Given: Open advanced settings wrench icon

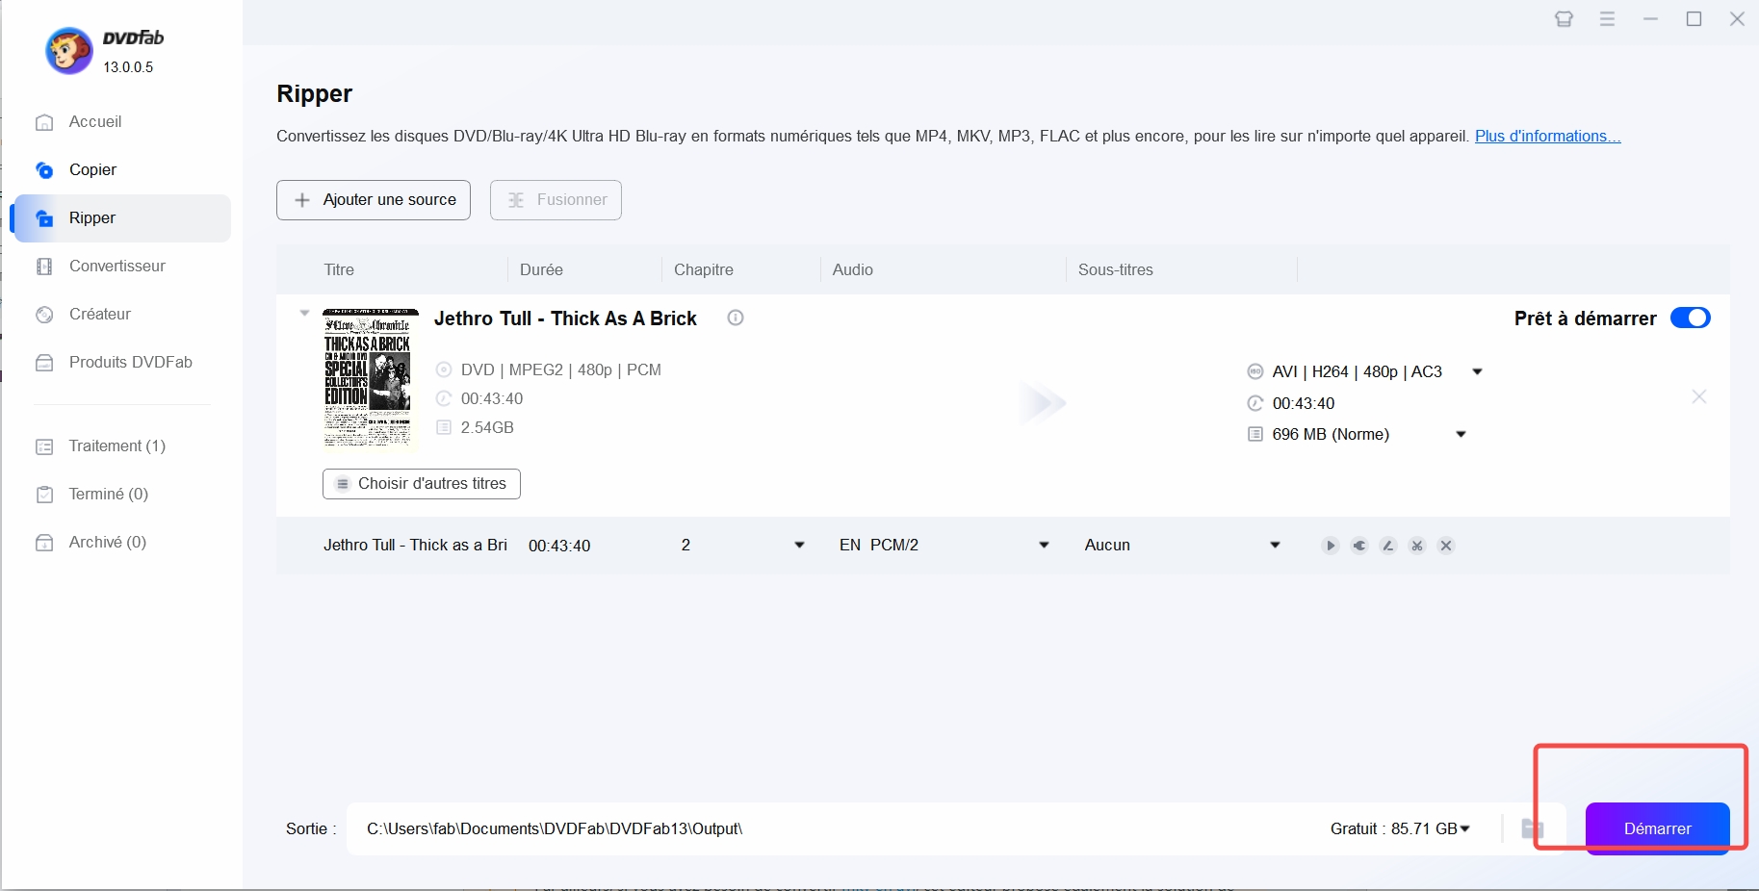Looking at the screenshot, I should point(1358,546).
